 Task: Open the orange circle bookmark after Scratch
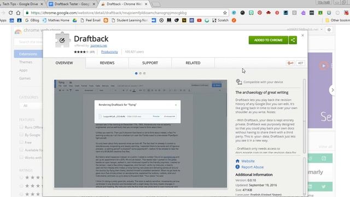(x=234, y=20)
